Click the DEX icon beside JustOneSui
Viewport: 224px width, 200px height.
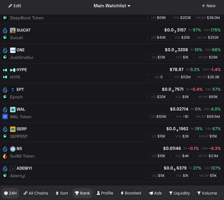point(5,57)
